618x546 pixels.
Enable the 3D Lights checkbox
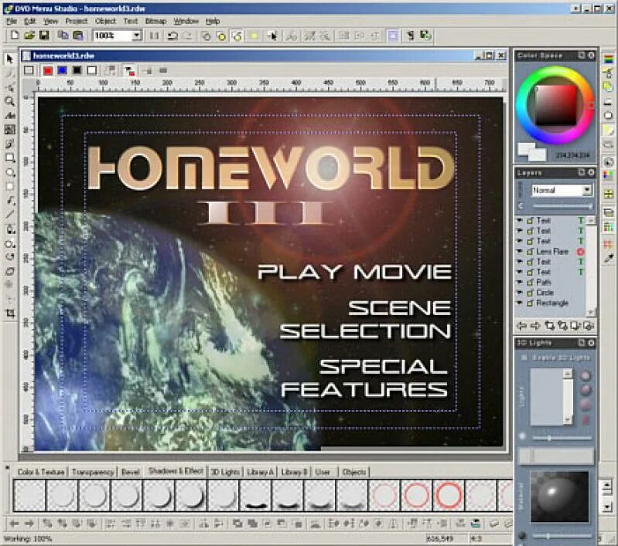click(524, 358)
